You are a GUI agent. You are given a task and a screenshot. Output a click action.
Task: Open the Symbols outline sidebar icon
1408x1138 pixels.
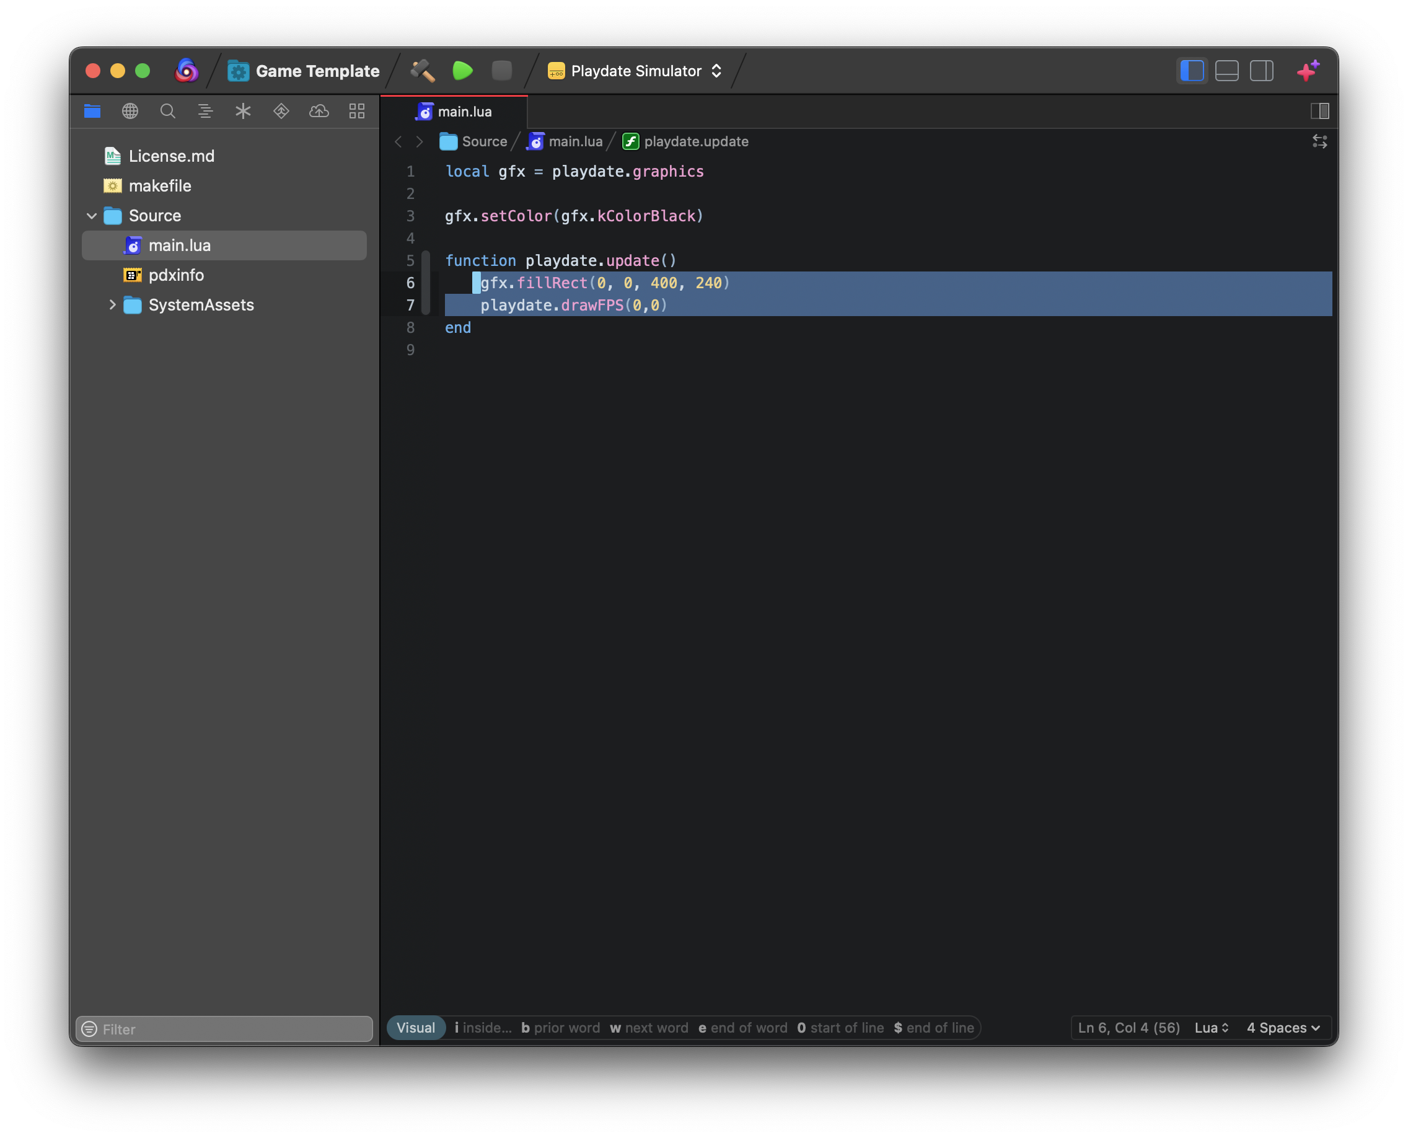point(205,112)
